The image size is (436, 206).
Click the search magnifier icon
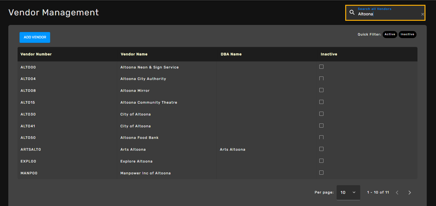[x=352, y=12]
